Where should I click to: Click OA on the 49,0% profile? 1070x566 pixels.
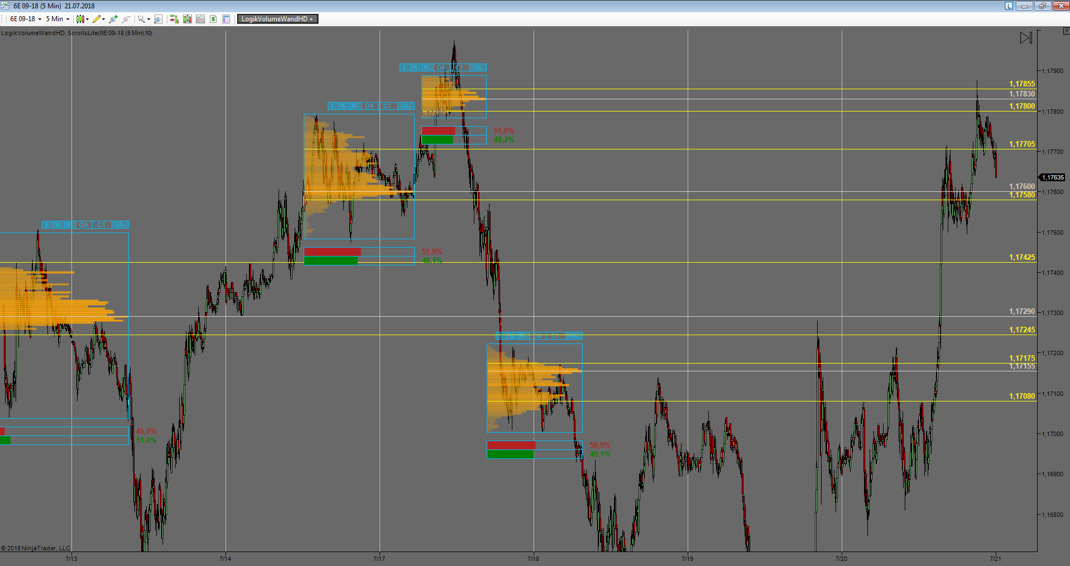click(x=84, y=225)
